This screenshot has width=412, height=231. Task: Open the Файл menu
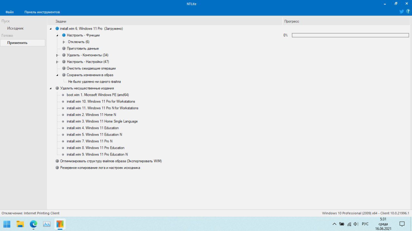tap(10, 12)
